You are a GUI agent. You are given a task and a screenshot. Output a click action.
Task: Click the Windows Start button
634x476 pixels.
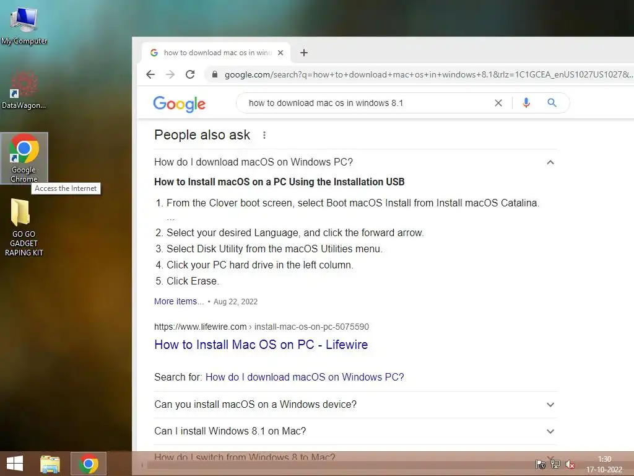pyautogui.click(x=15, y=464)
